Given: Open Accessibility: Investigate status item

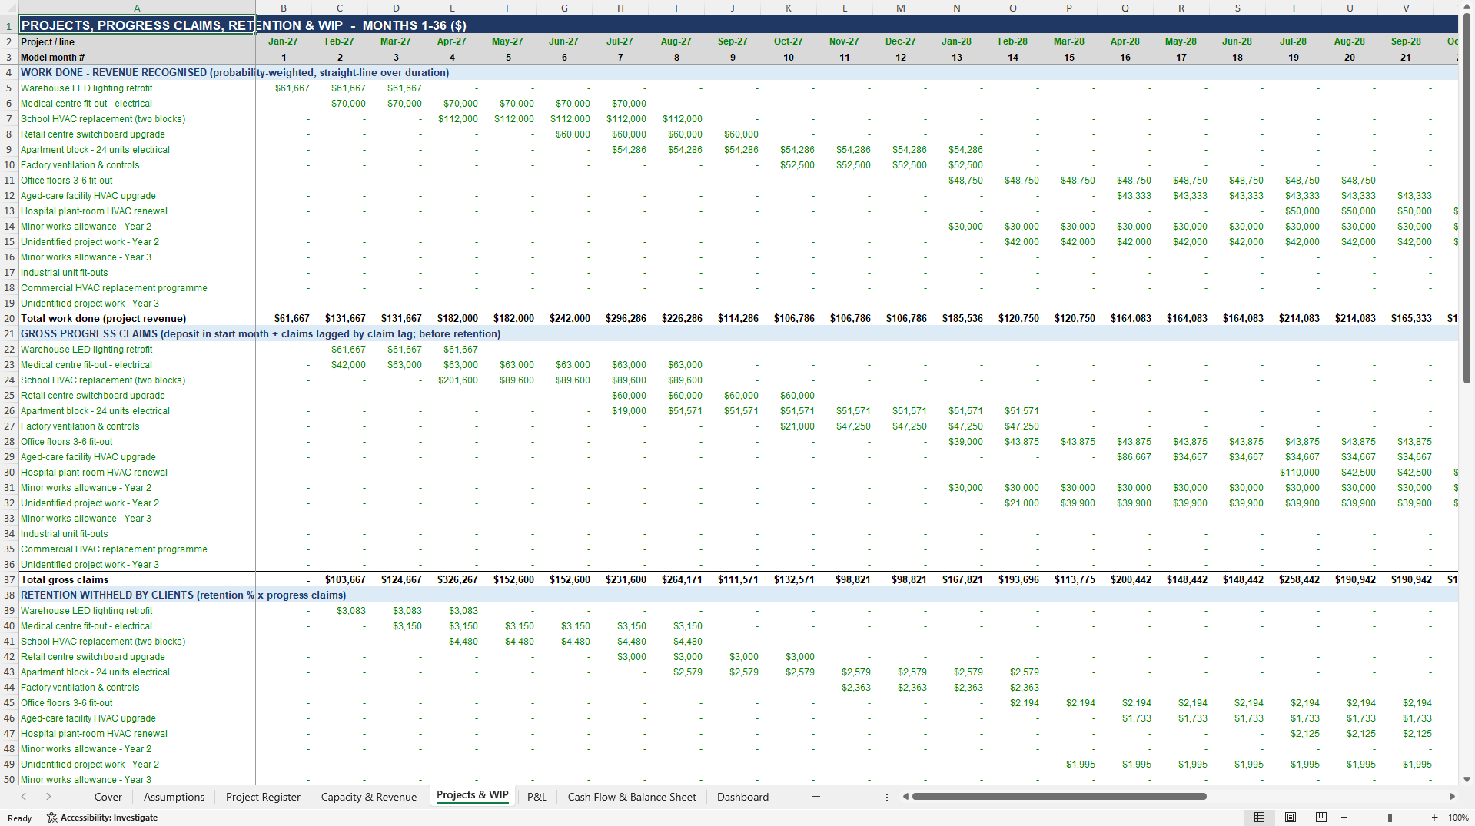Looking at the screenshot, I should point(102,818).
